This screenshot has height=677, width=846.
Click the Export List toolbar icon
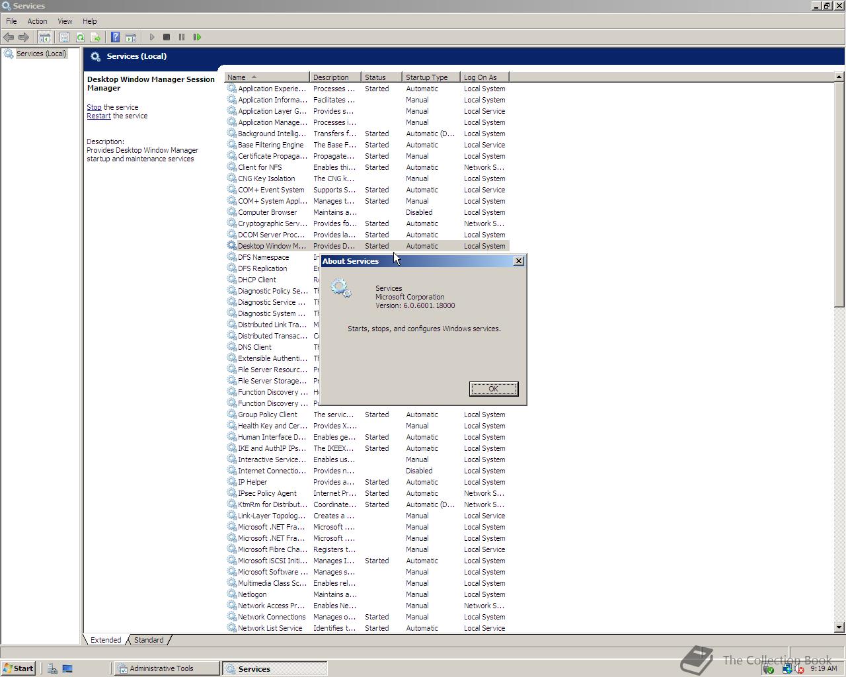(95, 38)
